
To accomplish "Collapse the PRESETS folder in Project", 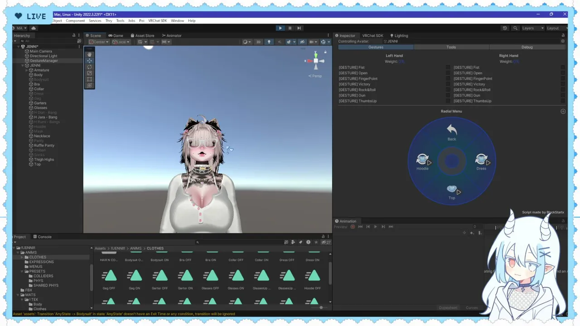I will click(22, 271).
